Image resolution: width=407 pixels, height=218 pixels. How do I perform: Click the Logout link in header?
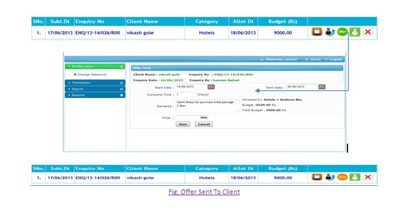coord(335,59)
